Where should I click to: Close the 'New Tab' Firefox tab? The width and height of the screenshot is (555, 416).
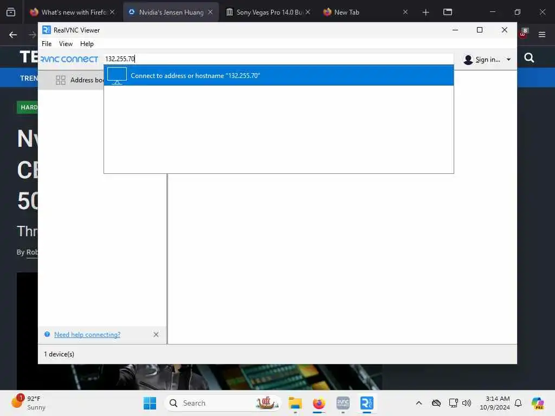click(405, 12)
